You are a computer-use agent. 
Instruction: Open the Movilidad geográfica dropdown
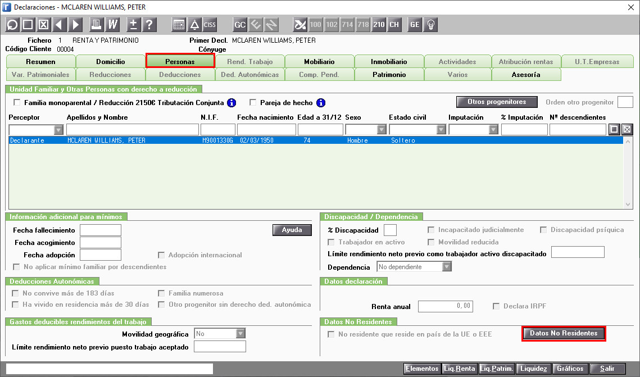tap(240, 334)
